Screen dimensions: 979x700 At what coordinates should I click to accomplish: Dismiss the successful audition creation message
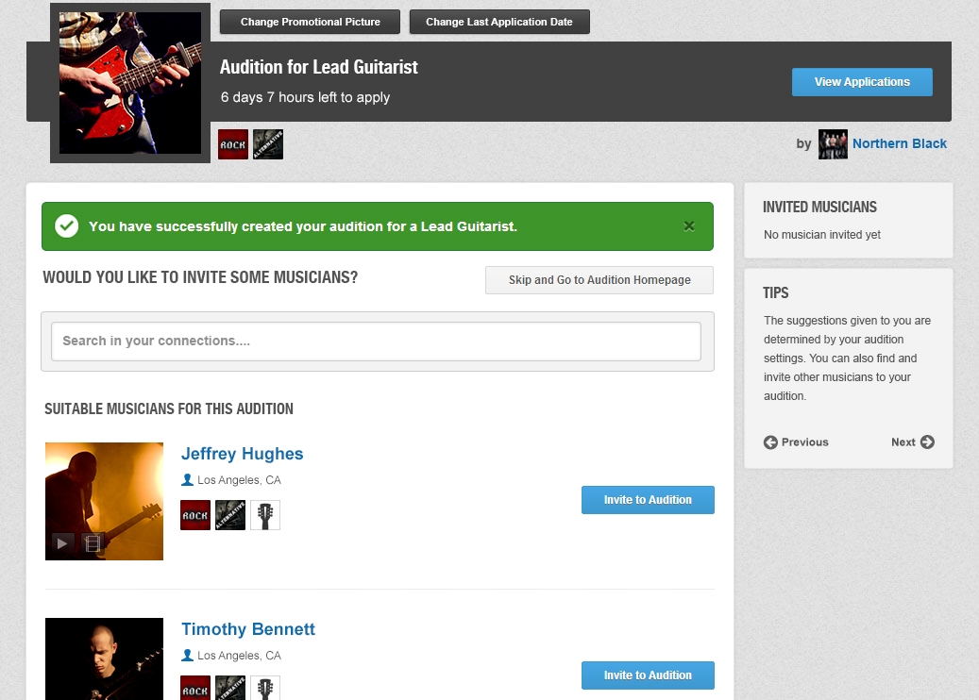click(689, 225)
